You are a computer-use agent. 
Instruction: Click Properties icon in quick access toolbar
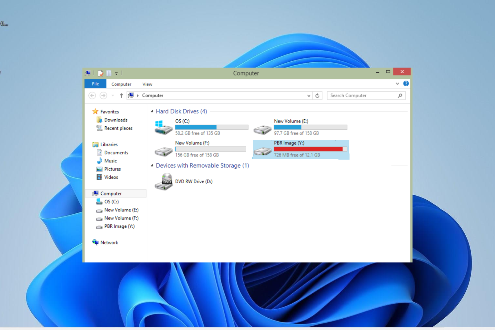[x=100, y=73]
